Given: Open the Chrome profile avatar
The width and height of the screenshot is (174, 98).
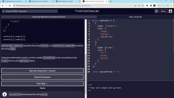Looking at the screenshot, I should (x=154, y=5).
